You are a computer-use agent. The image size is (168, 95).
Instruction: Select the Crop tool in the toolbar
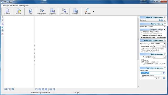coord(30,11)
